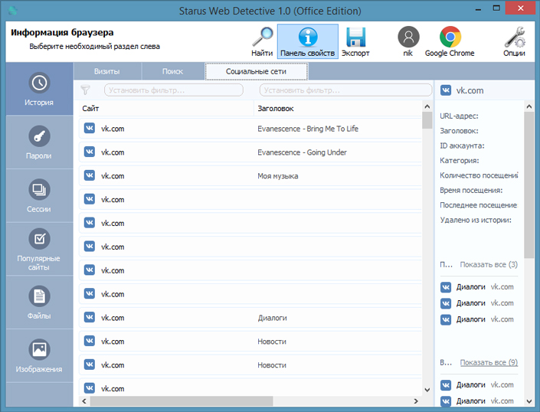Toggle the Панель свойств properties panel
Screen dimensions: 540x412
[308, 41]
